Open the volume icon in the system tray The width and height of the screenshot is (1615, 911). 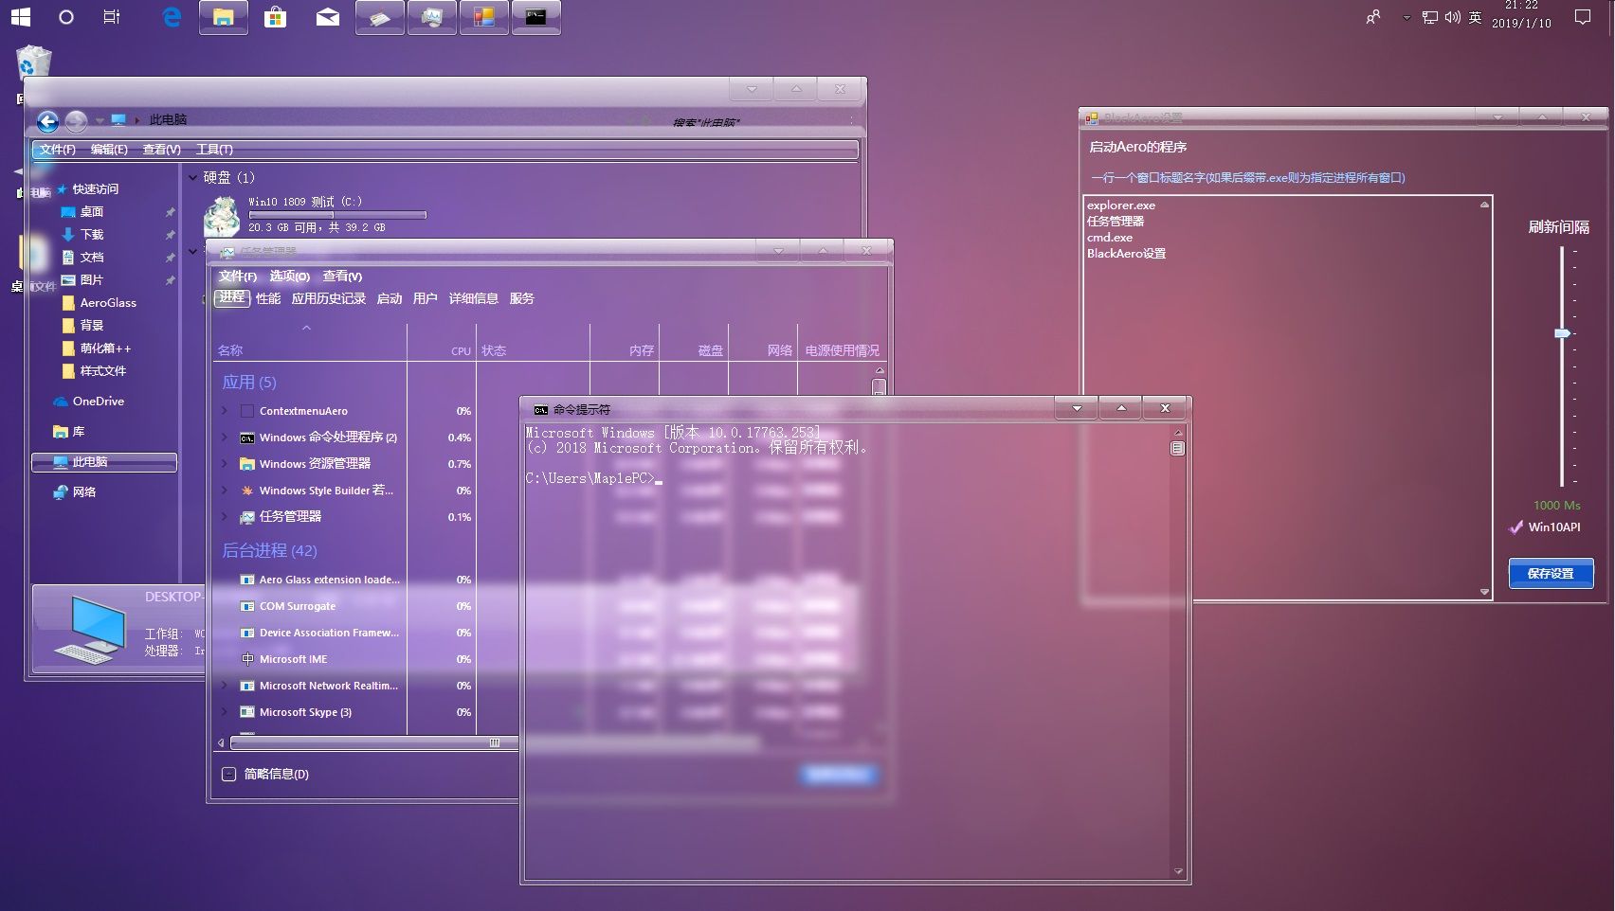click(1452, 17)
